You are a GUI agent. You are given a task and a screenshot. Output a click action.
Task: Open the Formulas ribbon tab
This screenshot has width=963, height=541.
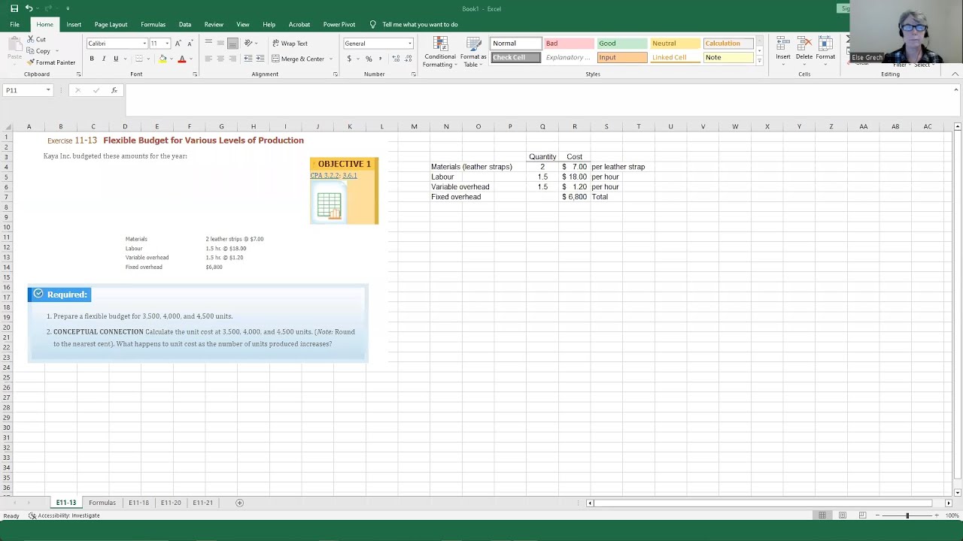point(153,24)
